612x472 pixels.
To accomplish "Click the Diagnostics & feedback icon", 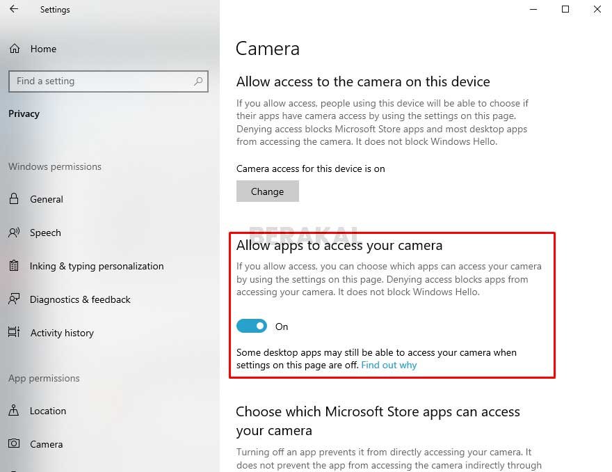I will [x=14, y=299].
